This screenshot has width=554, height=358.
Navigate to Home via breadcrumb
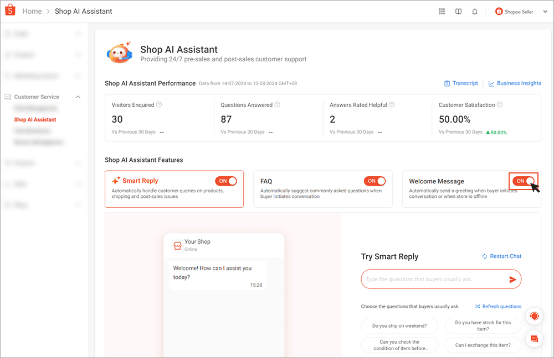tap(32, 10)
